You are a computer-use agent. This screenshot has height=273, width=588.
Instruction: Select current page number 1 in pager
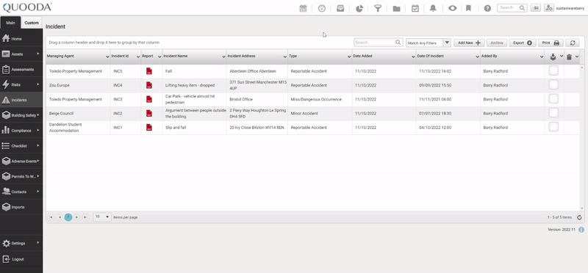(x=68, y=217)
